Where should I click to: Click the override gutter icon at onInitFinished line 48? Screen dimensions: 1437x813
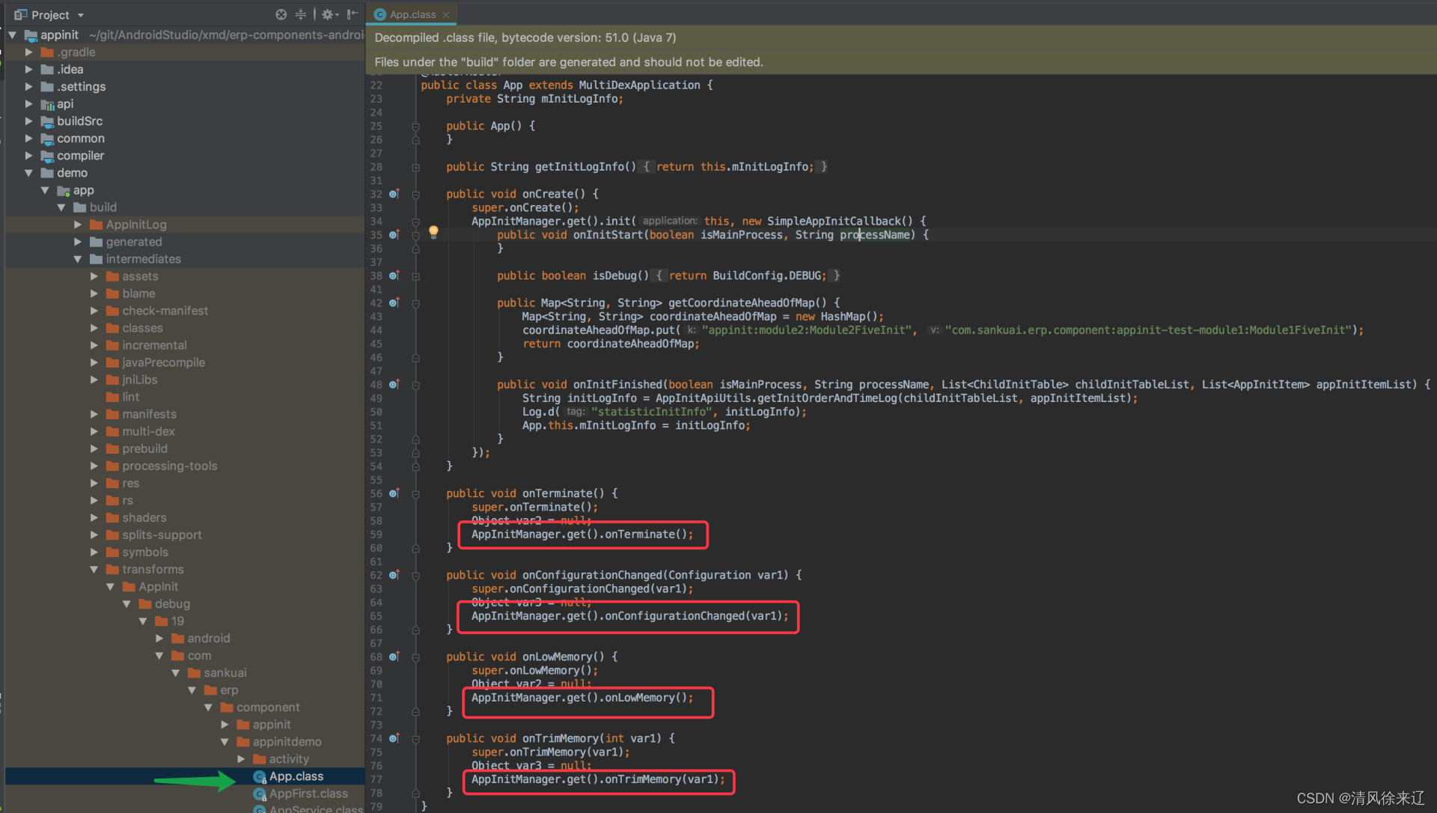[394, 384]
